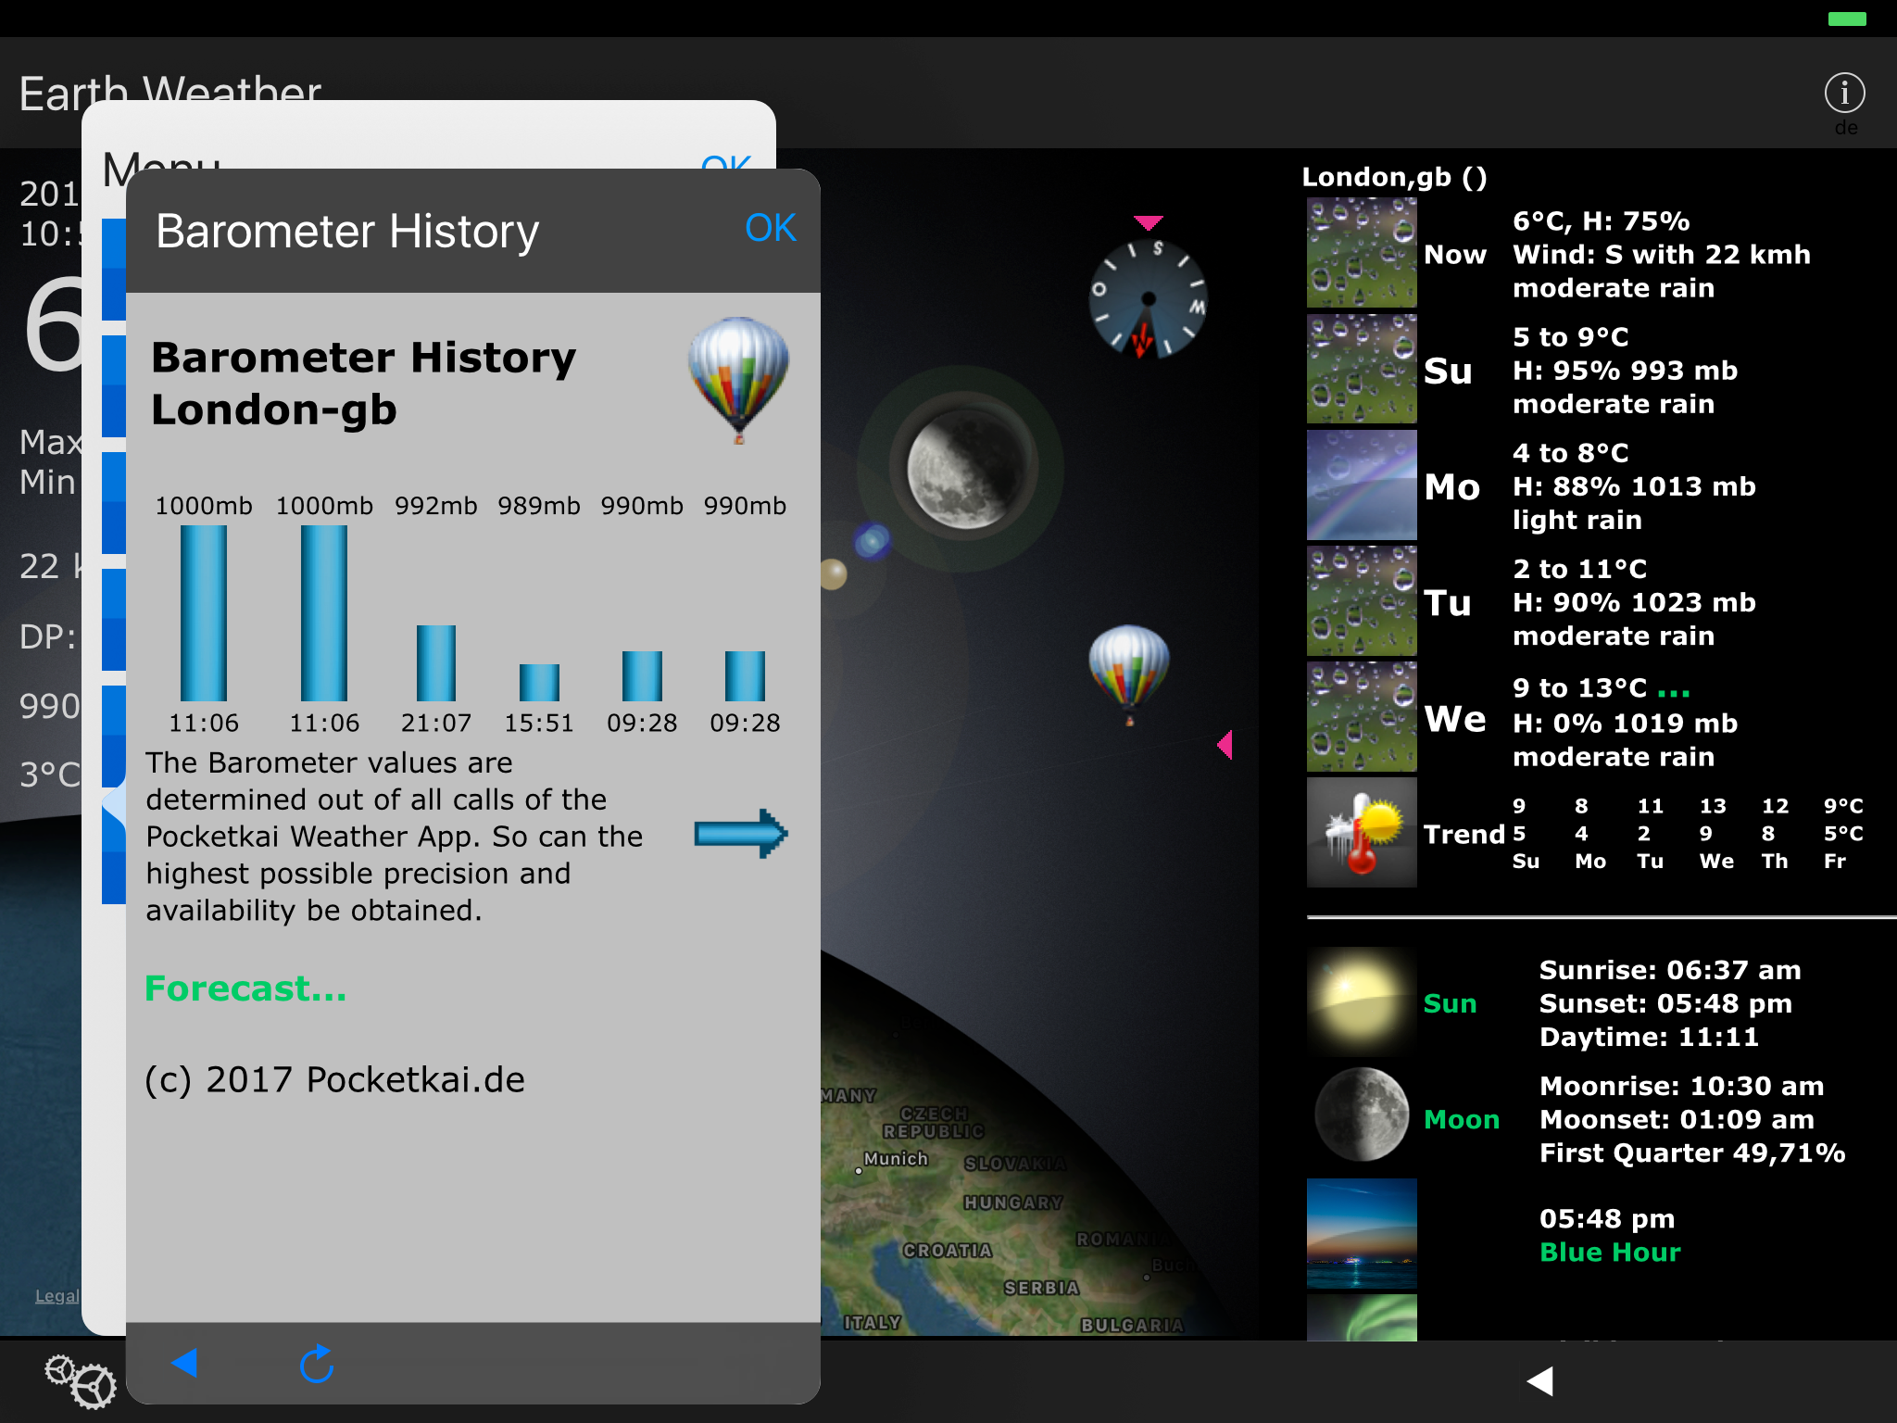Select the green Moon label
1897x1423 pixels.
[1461, 1119]
